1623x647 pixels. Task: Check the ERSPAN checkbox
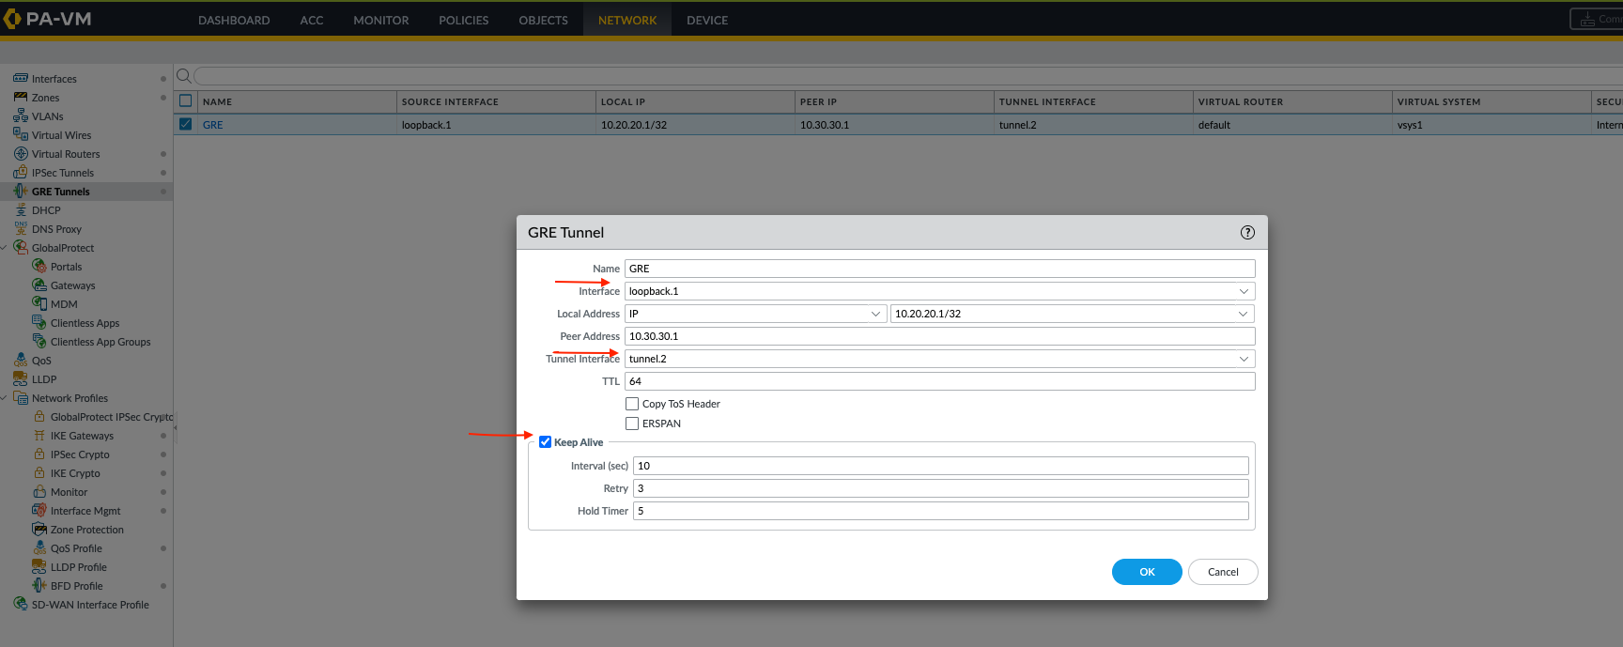click(x=632, y=424)
